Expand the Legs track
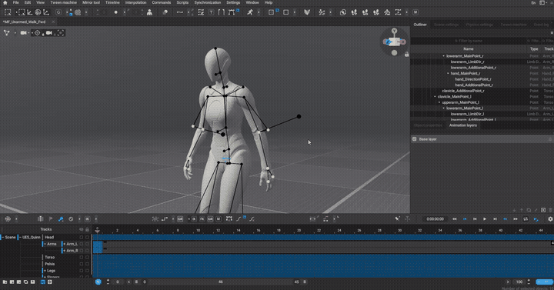Image resolution: width=554 pixels, height=290 pixels. [45, 271]
